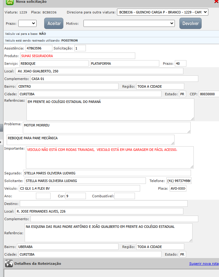Select the CEP field
The height and width of the screenshot is (277, 219).
coord(209,94)
